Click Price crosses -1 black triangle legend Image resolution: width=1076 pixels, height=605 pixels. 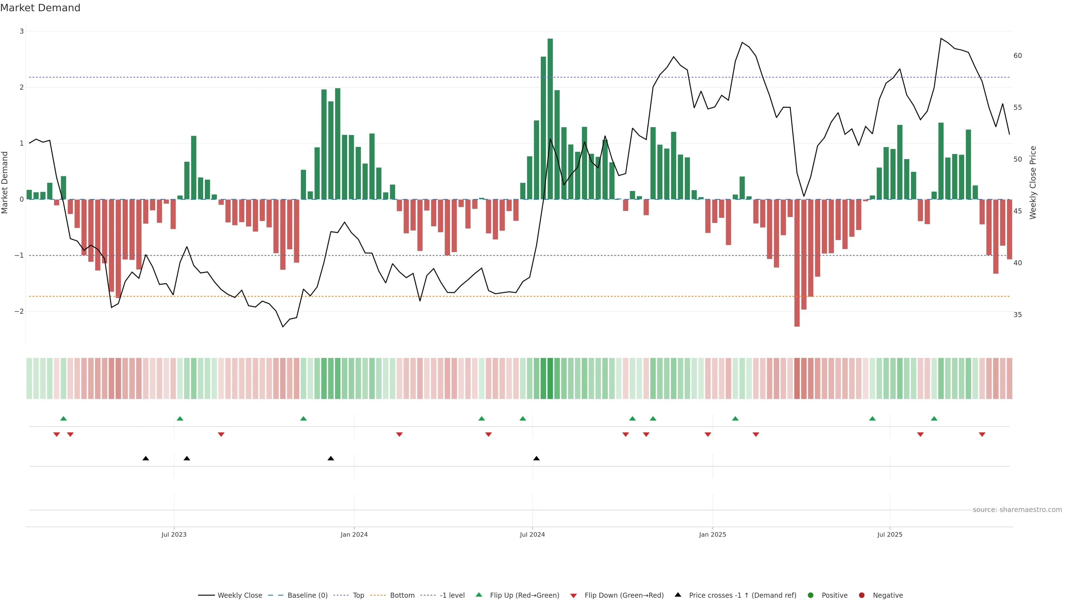point(678,595)
